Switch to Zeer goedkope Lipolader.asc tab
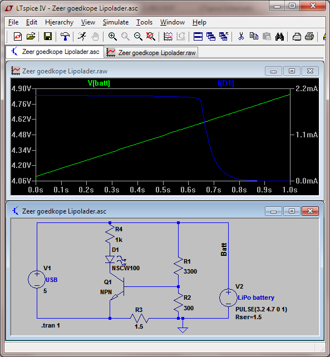The height and width of the screenshot is (357, 330). click(55, 52)
